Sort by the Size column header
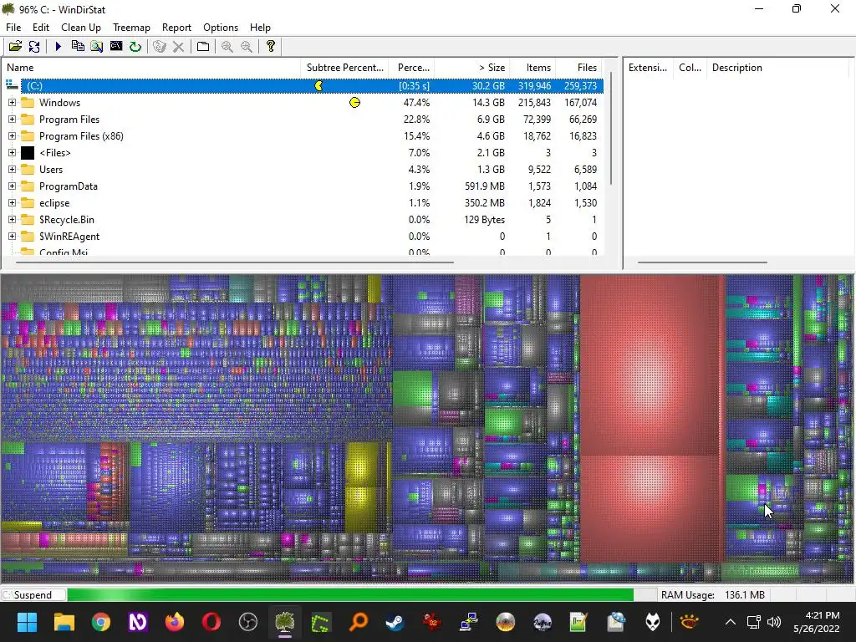Image resolution: width=856 pixels, height=642 pixels. (471, 68)
